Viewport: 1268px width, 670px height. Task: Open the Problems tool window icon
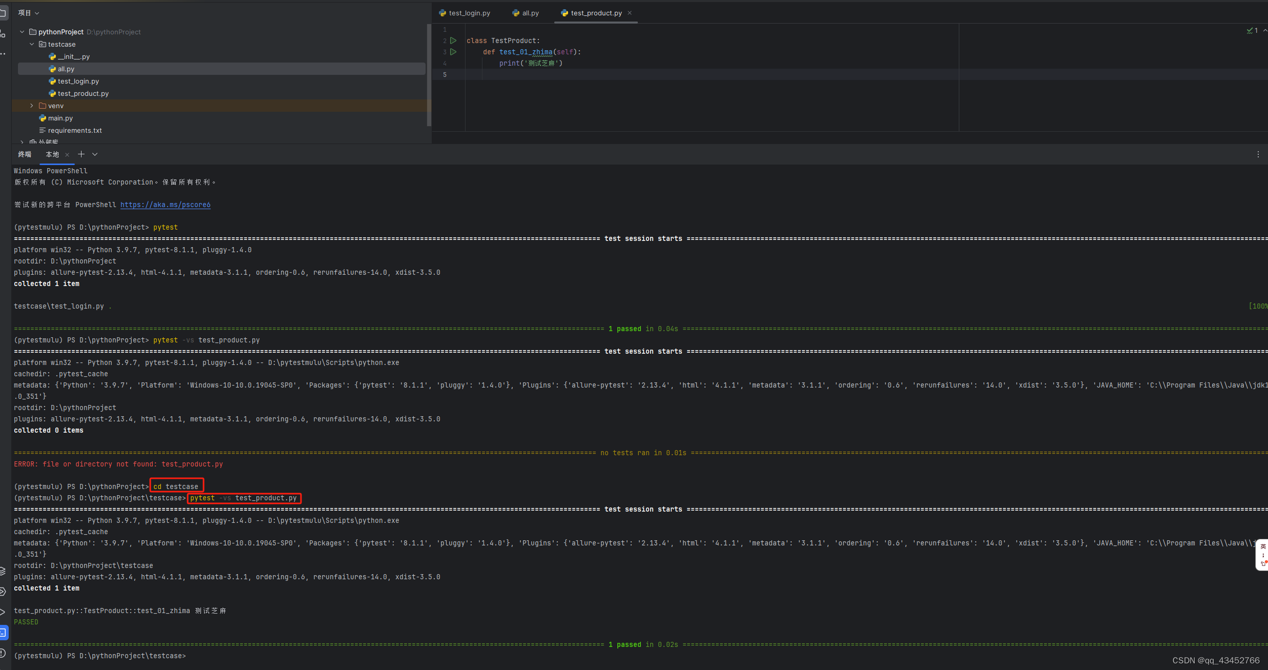click(x=3, y=653)
